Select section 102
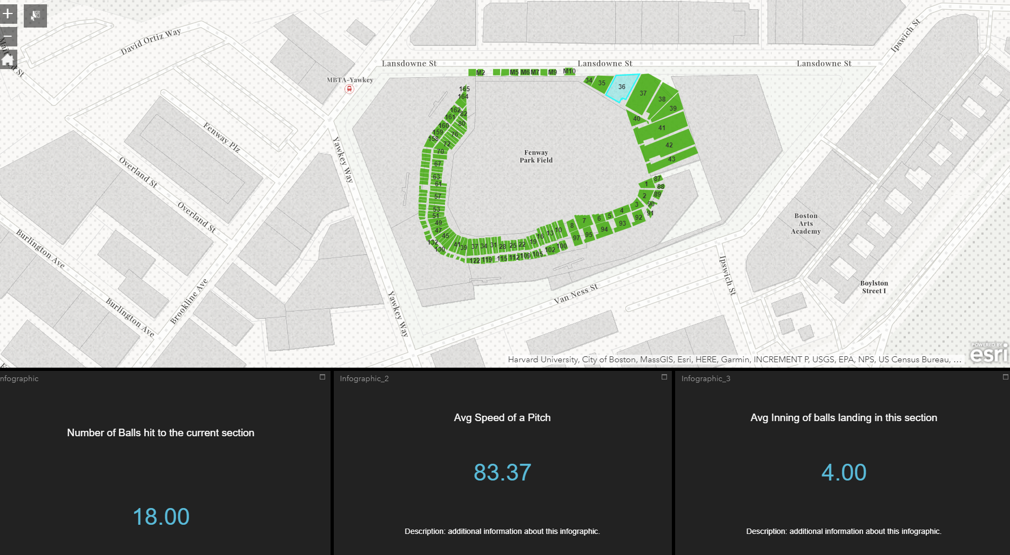The image size is (1010, 555). click(x=550, y=250)
